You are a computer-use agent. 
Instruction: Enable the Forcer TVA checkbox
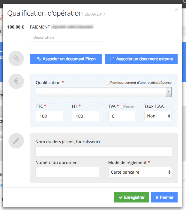[122, 107]
